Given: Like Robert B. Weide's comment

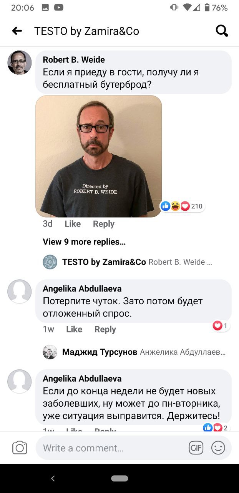Looking at the screenshot, I should pos(73,224).
